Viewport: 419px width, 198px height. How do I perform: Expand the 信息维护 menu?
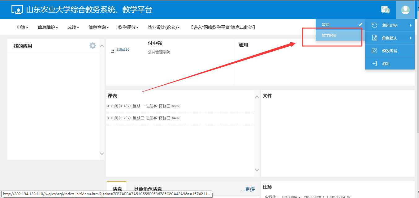48,27
